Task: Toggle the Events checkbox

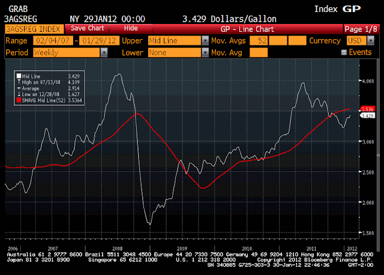Action: (x=344, y=52)
